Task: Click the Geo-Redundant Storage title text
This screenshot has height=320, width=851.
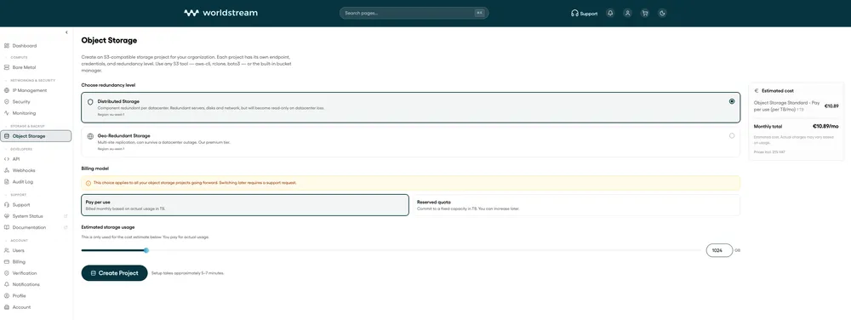Action: (x=123, y=135)
